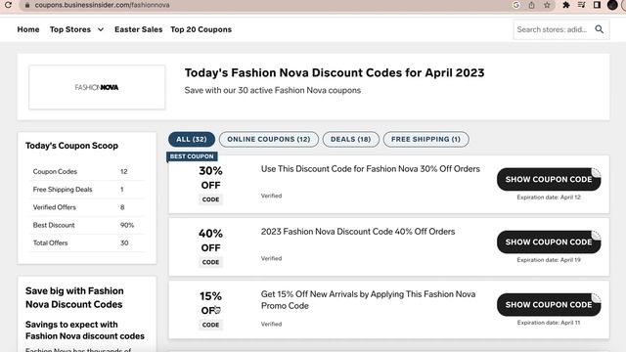Viewport: 626px width, 352px height.
Task: Toggle the browser side panel icon
Action: point(597,5)
